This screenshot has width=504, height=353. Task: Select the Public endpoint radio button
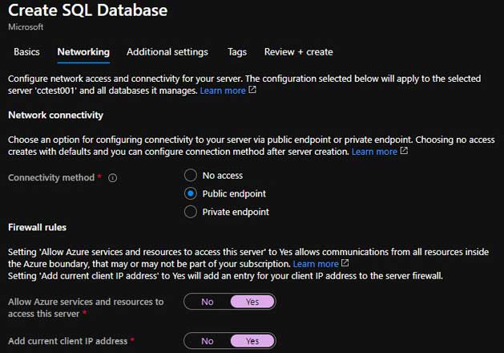click(190, 193)
